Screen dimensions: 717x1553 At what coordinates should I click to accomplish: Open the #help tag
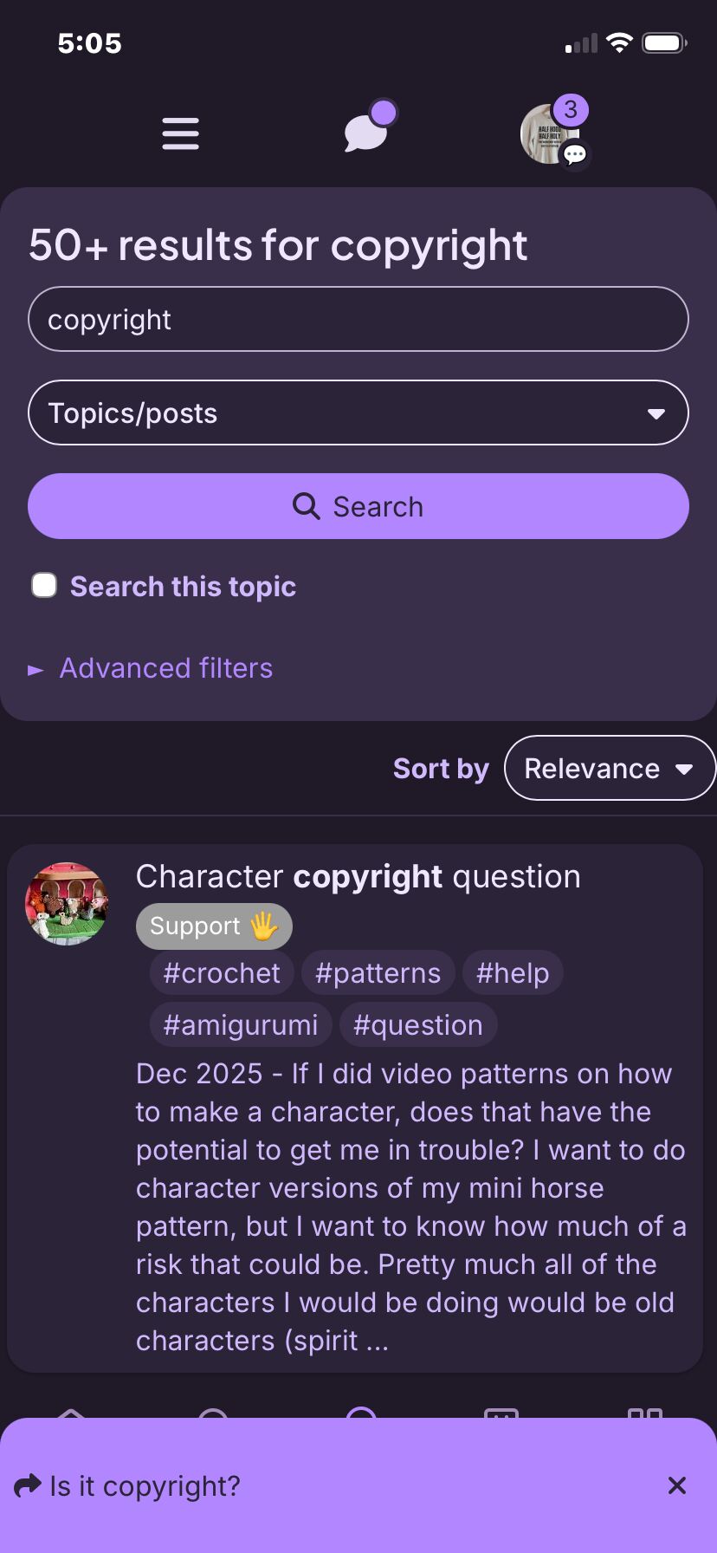512,973
